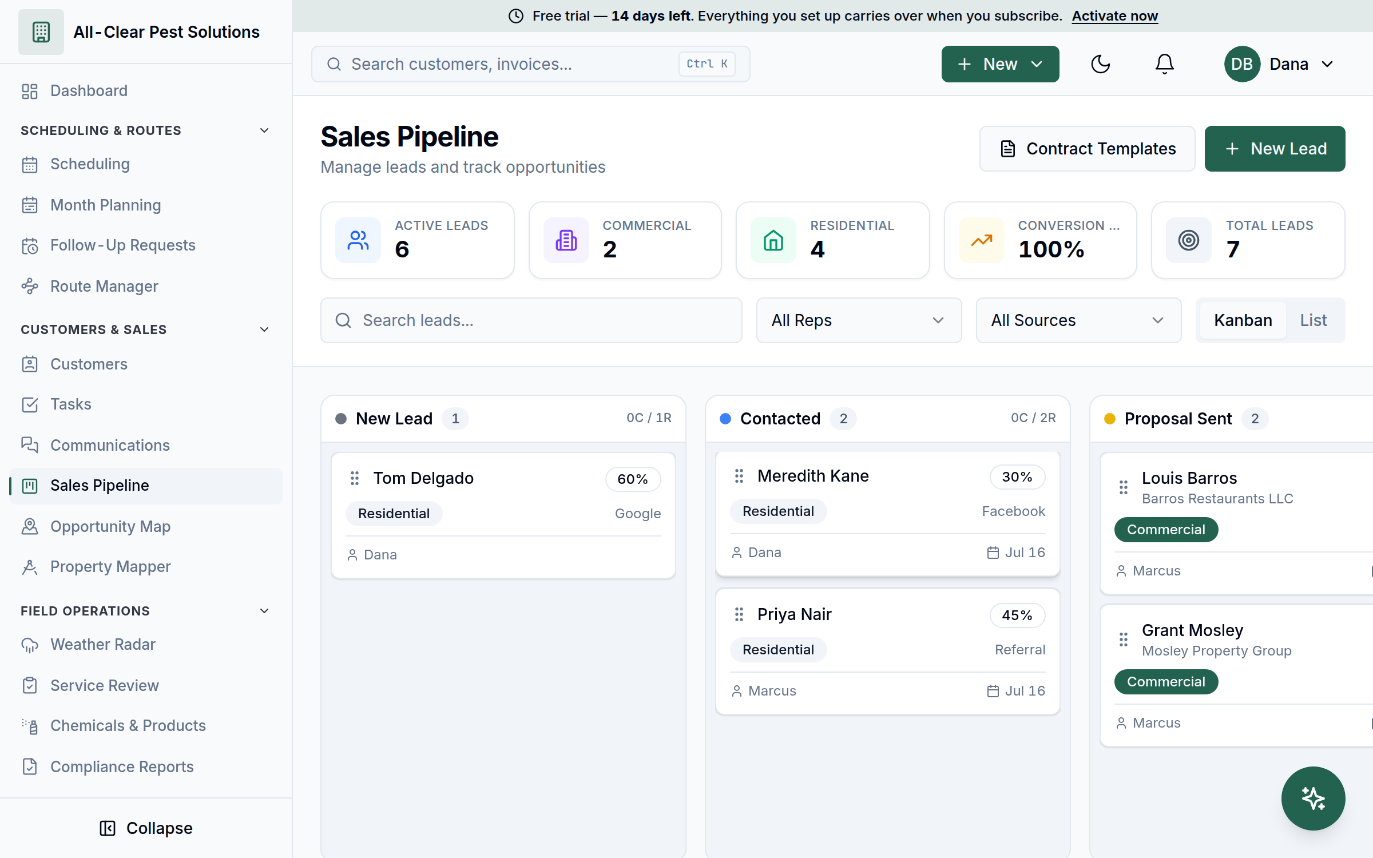The image size is (1373, 858).
Task: Open Property Mapper
Action: pos(146,567)
